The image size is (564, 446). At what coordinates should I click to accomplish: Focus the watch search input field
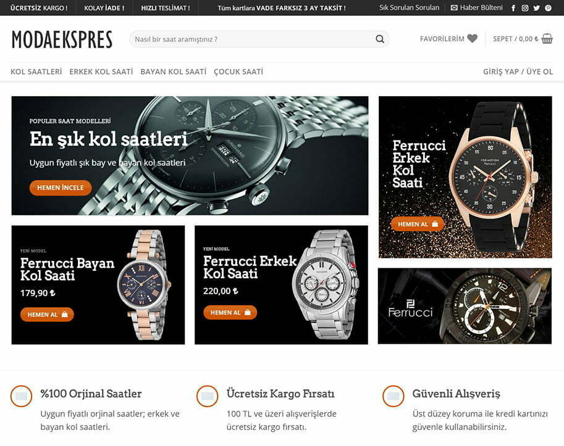pyautogui.click(x=259, y=39)
